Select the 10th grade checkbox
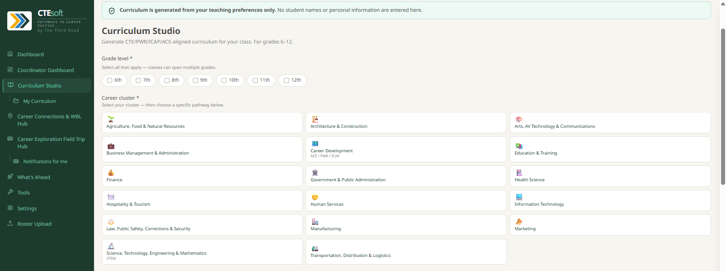The width and height of the screenshot is (726, 271). (x=224, y=80)
